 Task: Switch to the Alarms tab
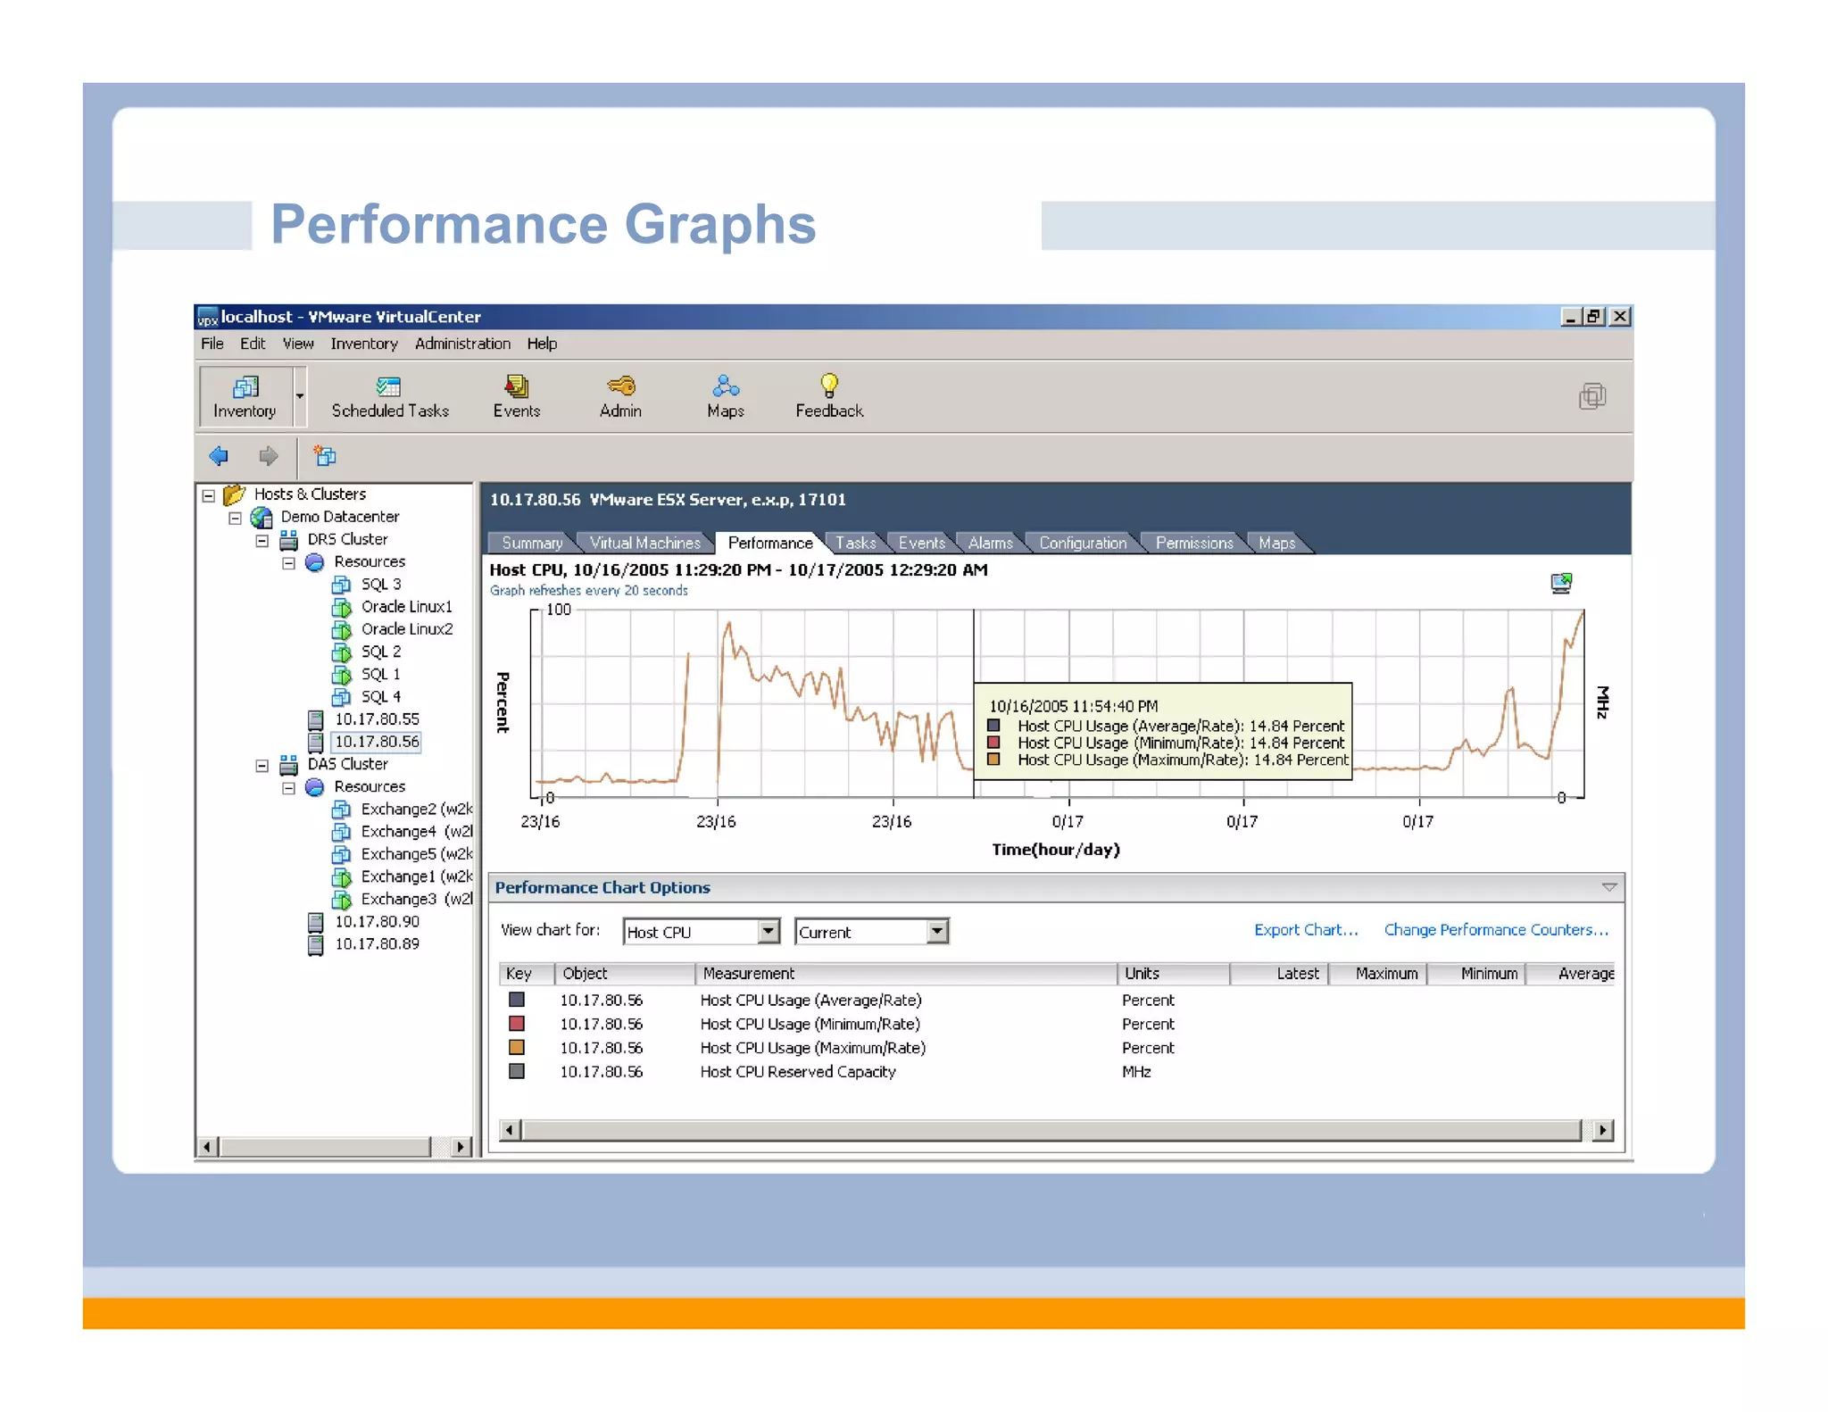click(990, 544)
